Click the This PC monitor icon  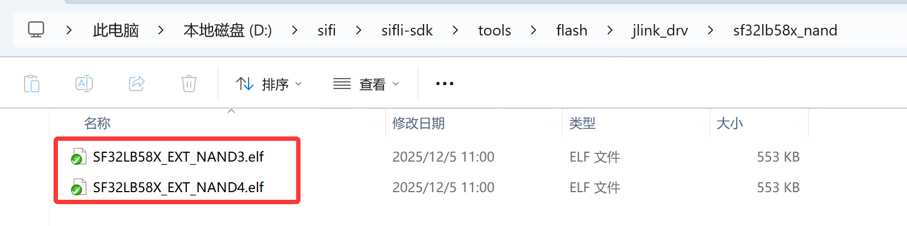(x=36, y=29)
